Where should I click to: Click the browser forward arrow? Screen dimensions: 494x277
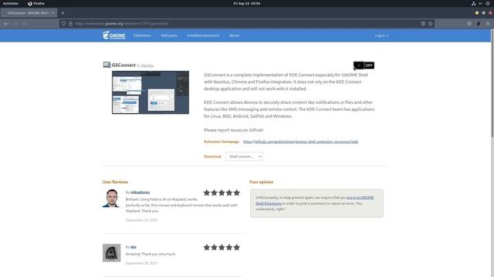15,24
